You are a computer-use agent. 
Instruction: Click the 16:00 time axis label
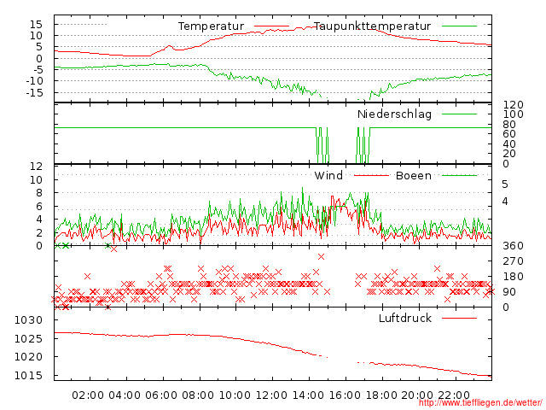point(345,395)
